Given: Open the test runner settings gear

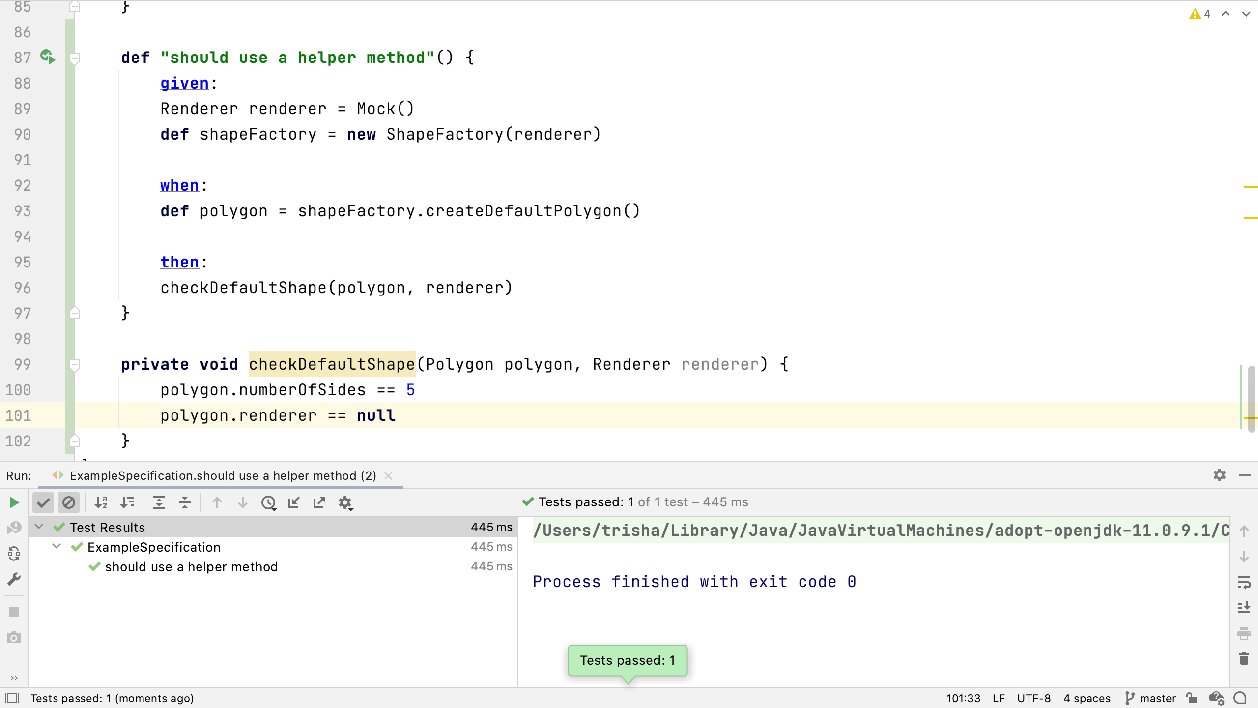Looking at the screenshot, I should click(x=346, y=502).
